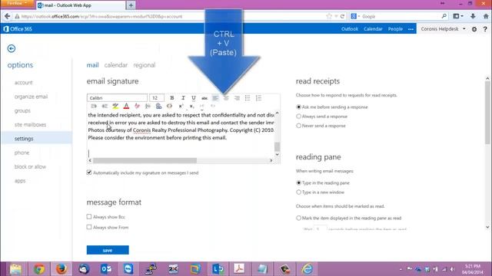Image resolution: width=492 pixels, height=276 pixels.
Task: Go to Outlook in top navigation
Action: [350, 29]
